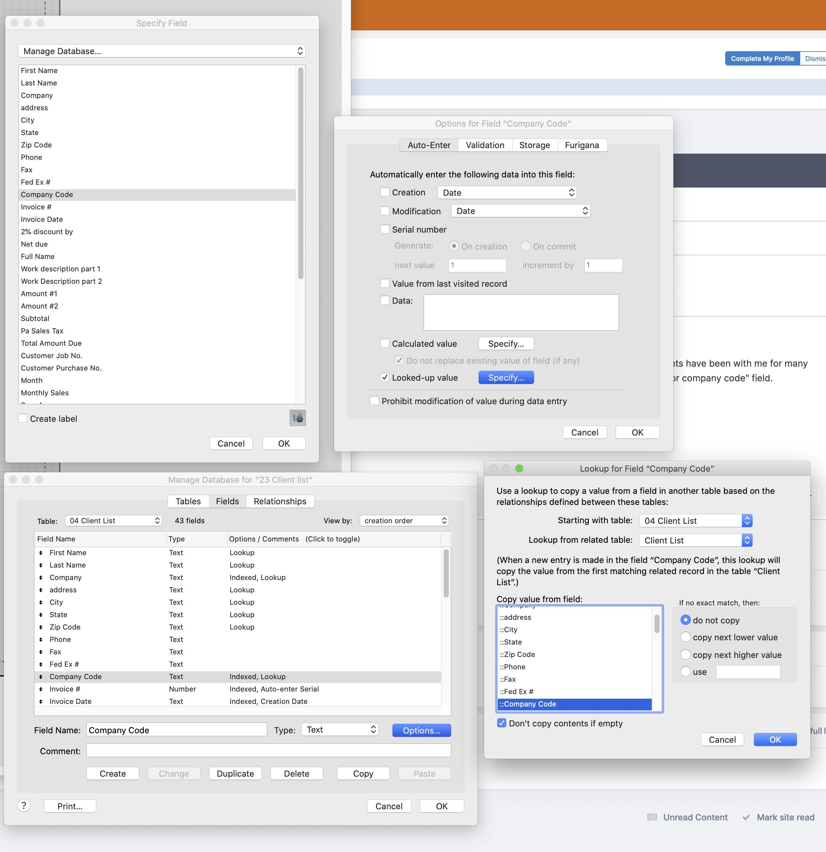This screenshot has height=852, width=826.
Task: Enable the Serial number checkbox
Action: click(385, 229)
